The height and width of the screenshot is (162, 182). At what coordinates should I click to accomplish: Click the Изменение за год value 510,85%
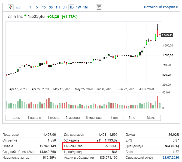49,157
